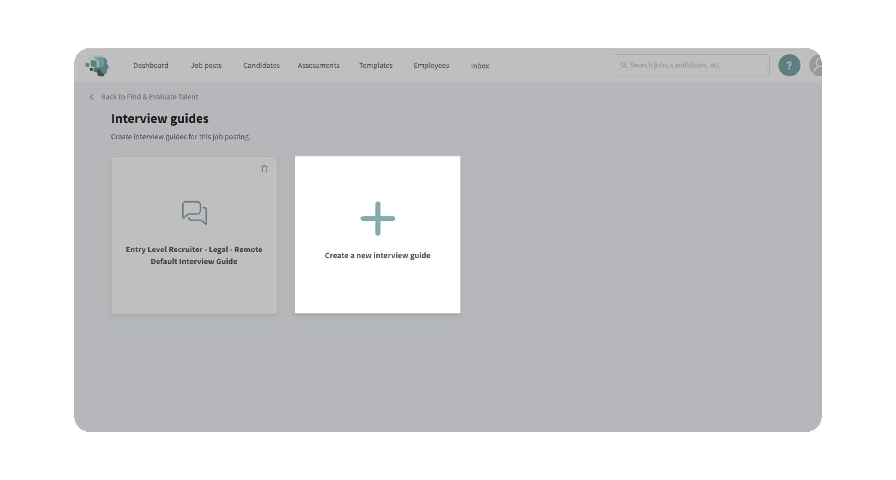
Task: Click the magnifier icon in the search bar
Action: point(624,65)
